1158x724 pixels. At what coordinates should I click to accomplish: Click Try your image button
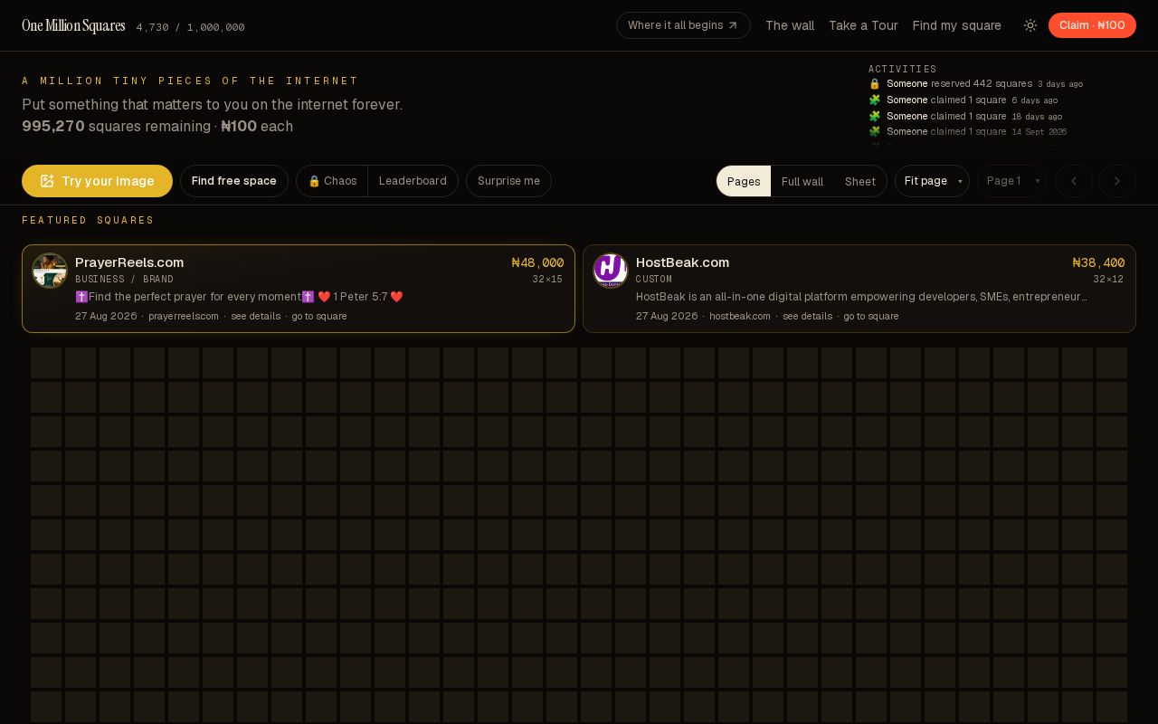(x=97, y=181)
